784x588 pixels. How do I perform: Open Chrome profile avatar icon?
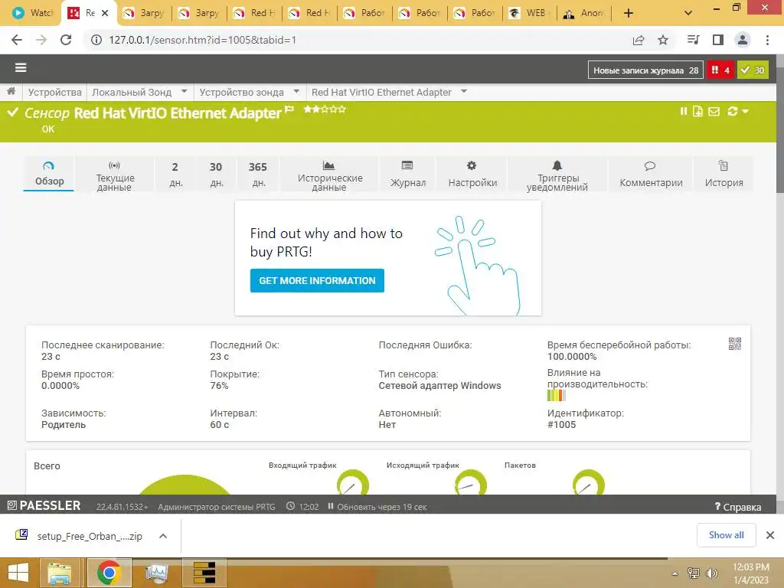pyautogui.click(x=743, y=40)
